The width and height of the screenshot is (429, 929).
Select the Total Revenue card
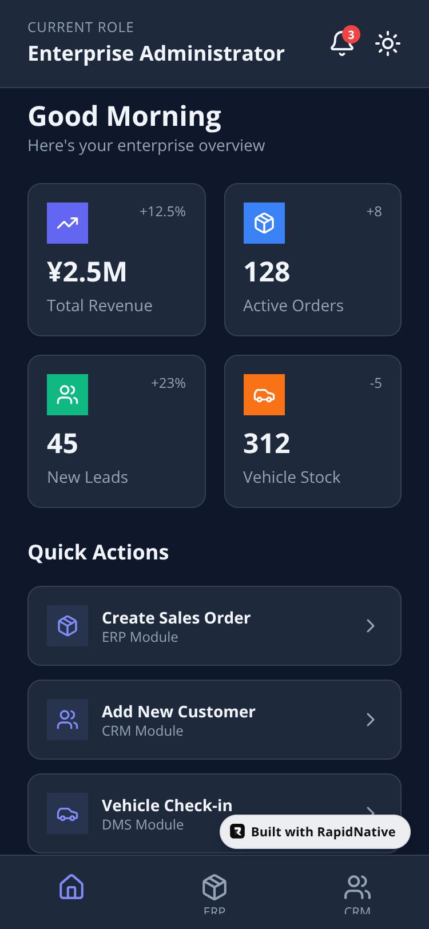click(x=117, y=260)
